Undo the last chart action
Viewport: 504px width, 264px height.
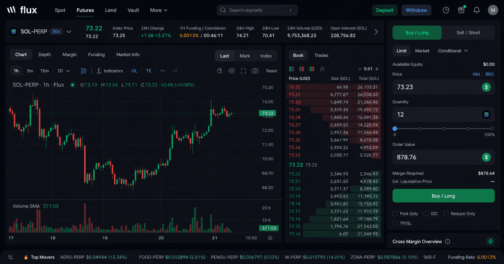[163, 71]
